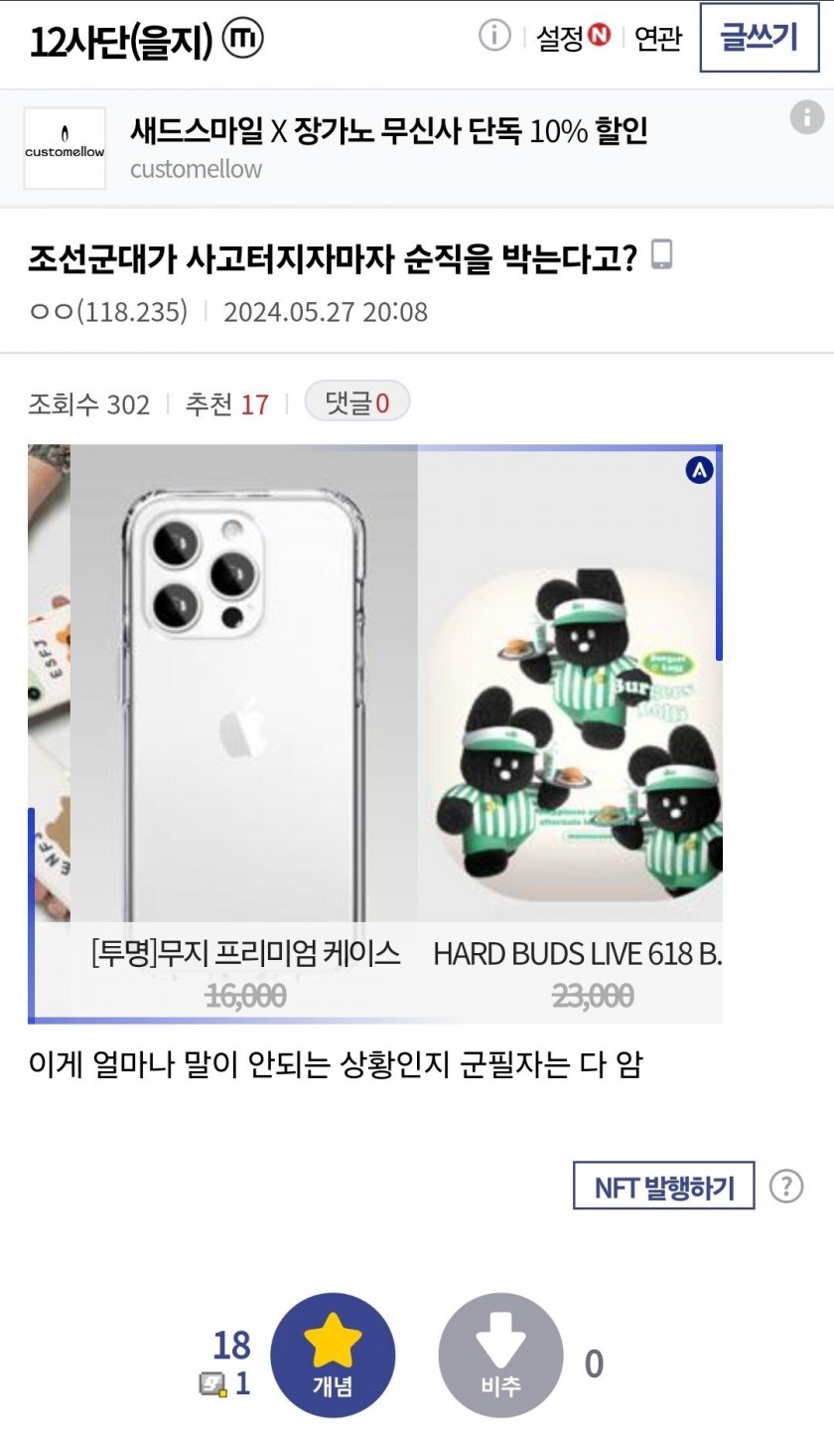Open 설정 settings menu
This screenshot has height=1440, width=834.
pyautogui.click(x=573, y=38)
